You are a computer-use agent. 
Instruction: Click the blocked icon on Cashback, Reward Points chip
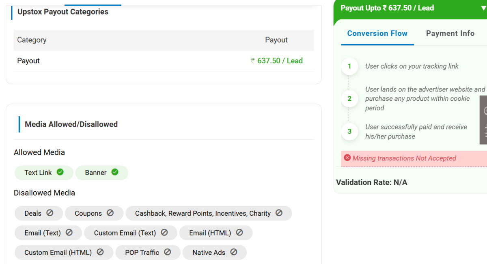point(279,213)
